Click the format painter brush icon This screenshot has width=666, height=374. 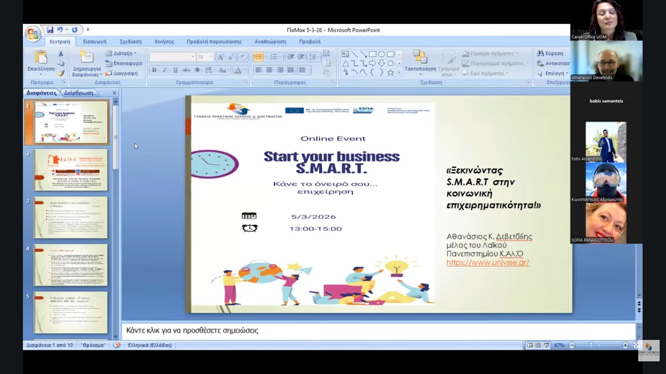(61, 73)
